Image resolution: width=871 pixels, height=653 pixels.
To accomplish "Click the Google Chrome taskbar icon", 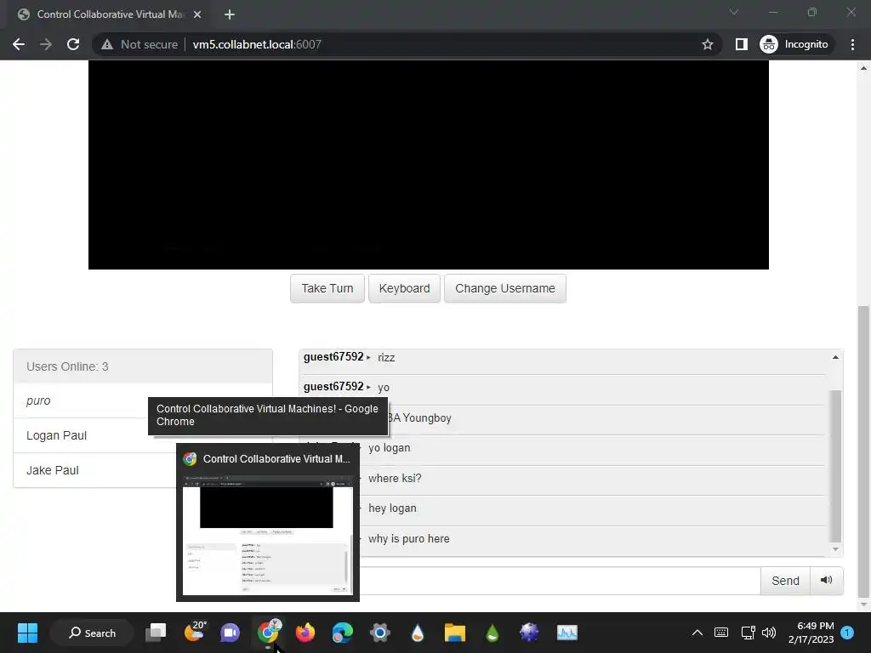I will (269, 632).
